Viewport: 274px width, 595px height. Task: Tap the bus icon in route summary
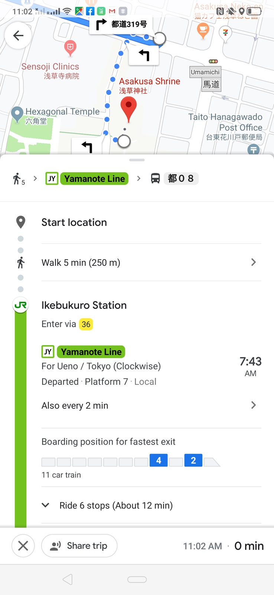pos(155,178)
